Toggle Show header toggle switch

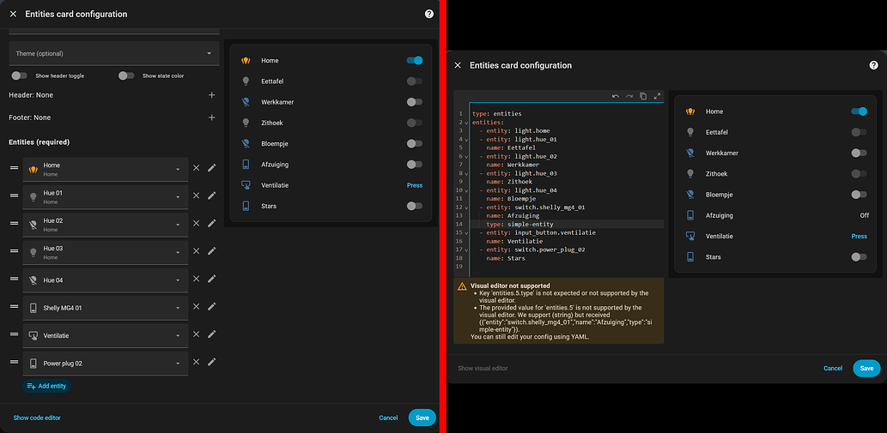(19, 75)
